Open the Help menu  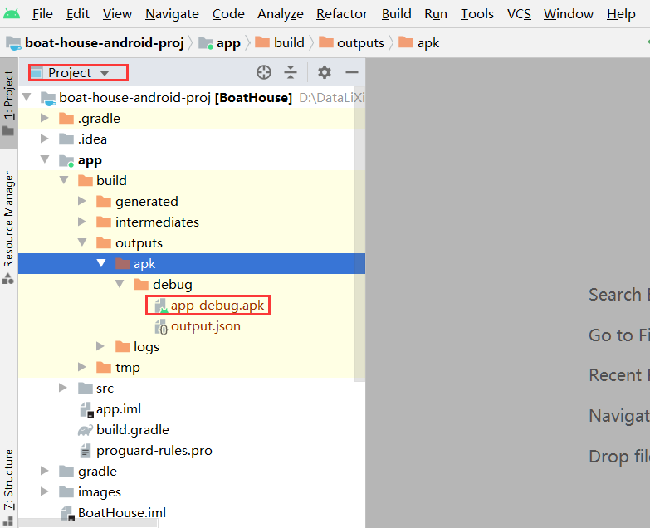click(621, 14)
